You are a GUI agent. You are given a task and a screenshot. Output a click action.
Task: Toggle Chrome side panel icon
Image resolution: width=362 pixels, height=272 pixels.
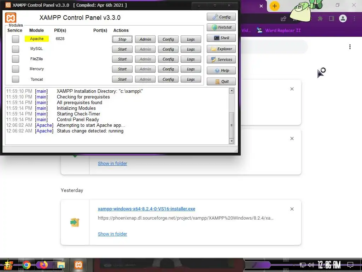point(332,18)
